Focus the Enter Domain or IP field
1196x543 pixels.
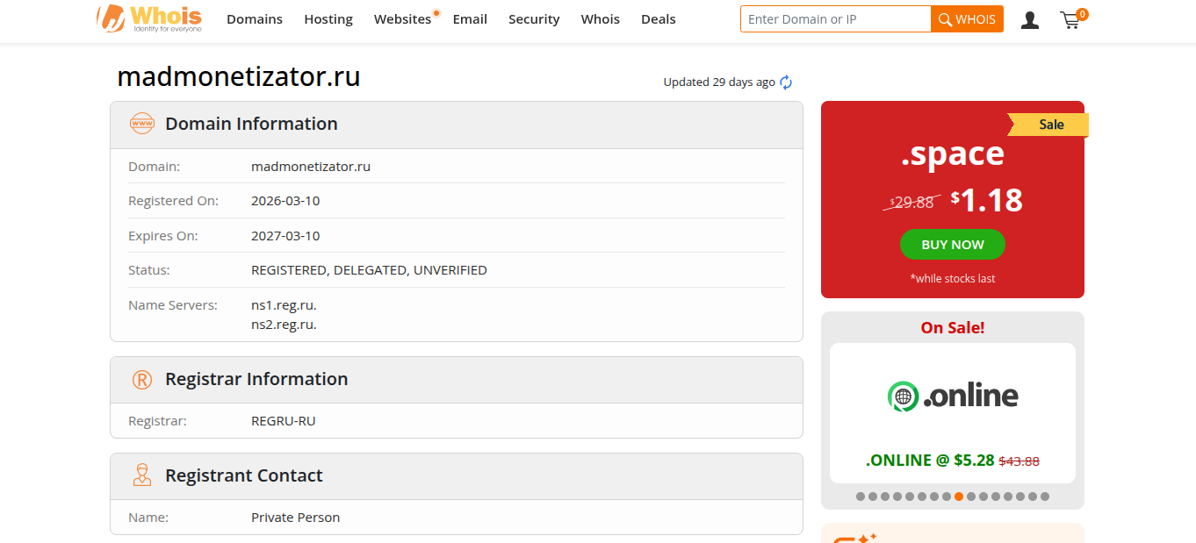pos(835,19)
